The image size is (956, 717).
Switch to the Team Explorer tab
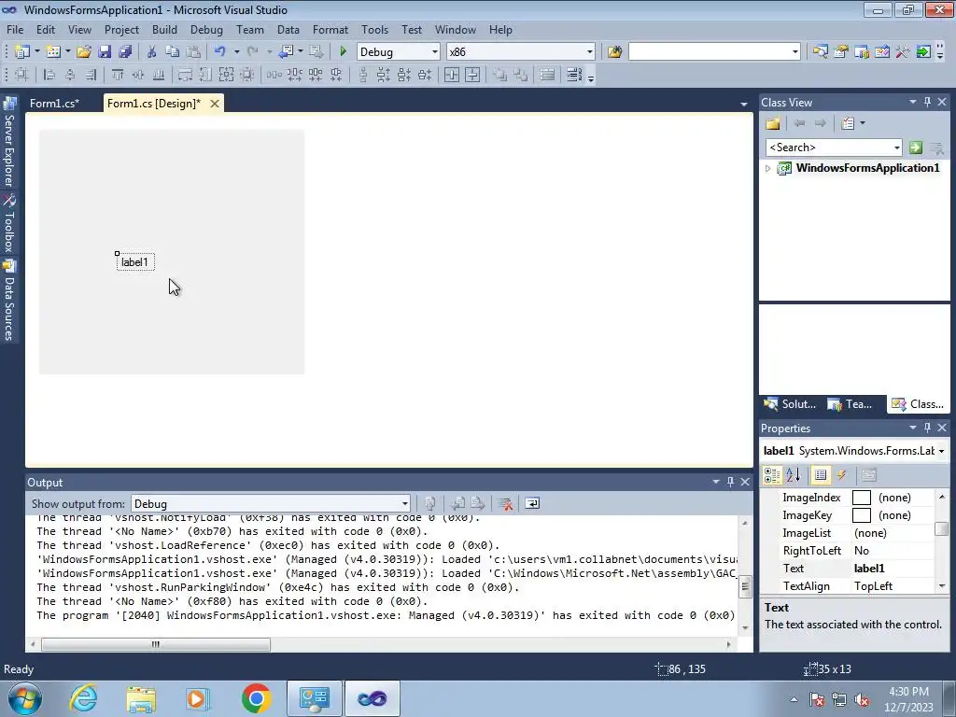tap(850, 404)
